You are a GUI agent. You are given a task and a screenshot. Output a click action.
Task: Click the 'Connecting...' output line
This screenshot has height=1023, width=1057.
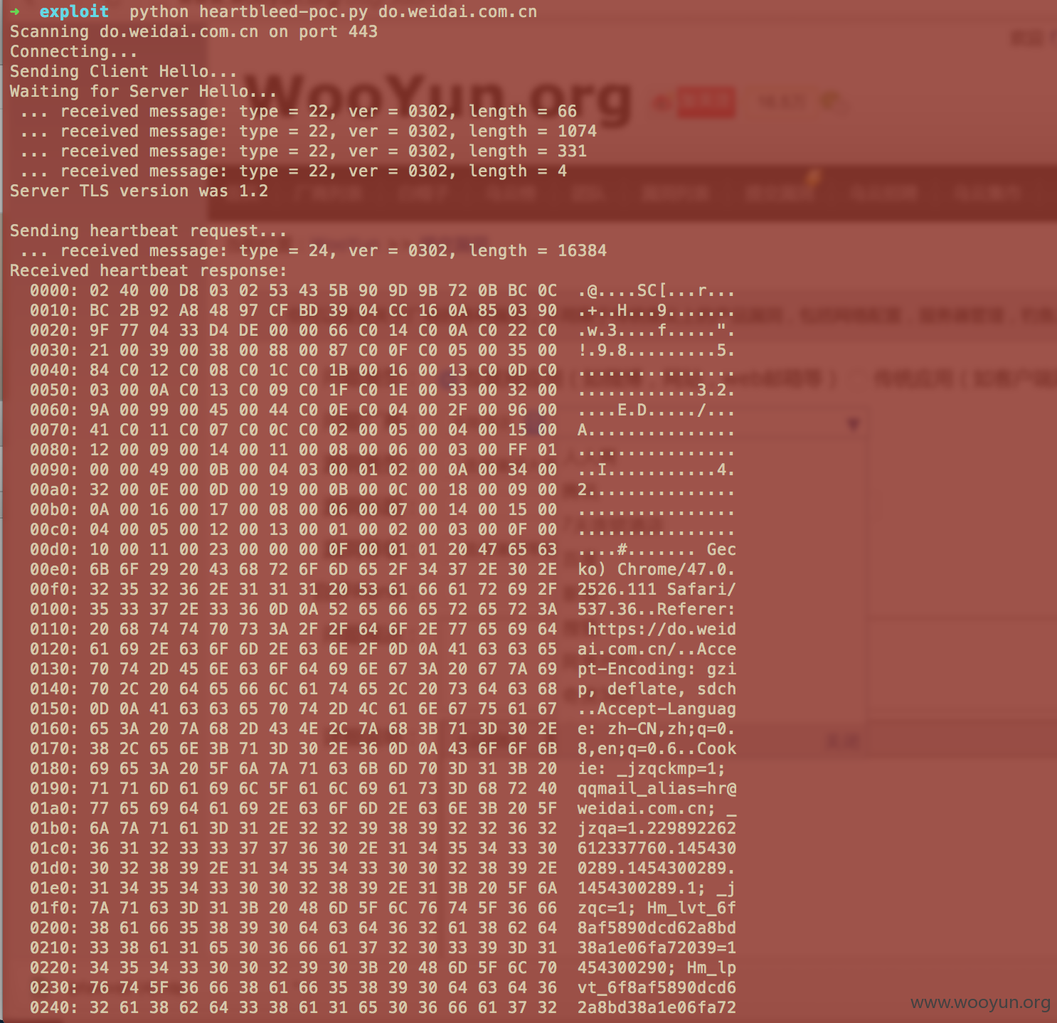point(73,51)
